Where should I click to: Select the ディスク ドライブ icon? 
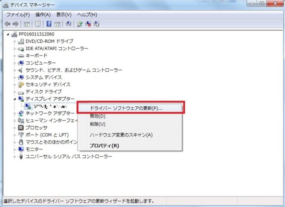[21, 92]
